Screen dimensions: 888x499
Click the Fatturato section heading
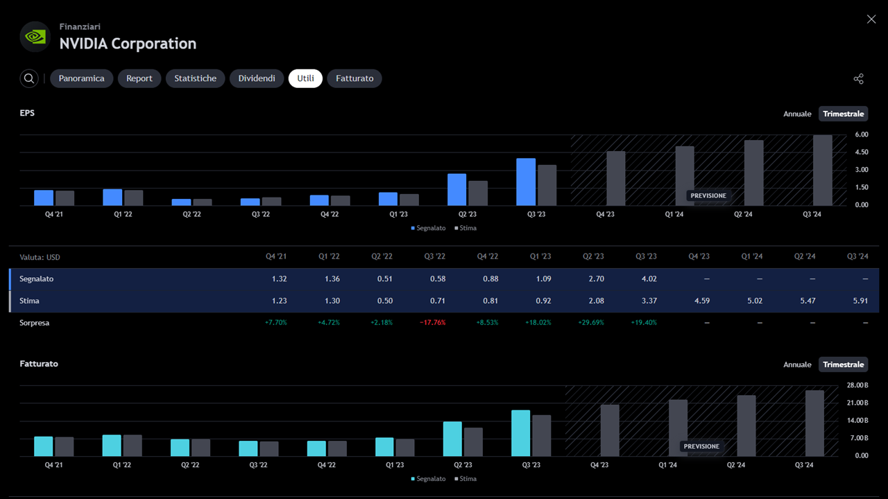(39, 364)
